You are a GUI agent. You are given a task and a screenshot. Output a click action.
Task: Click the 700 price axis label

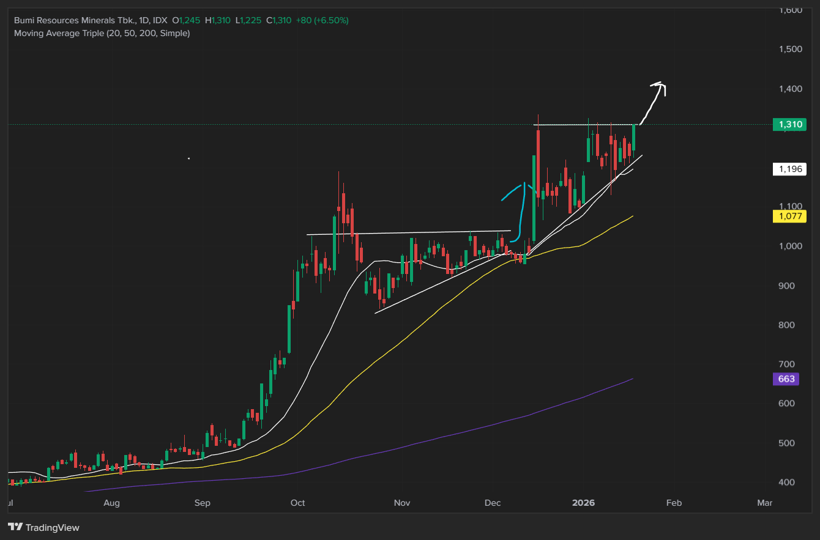click(x=788, y=364)
